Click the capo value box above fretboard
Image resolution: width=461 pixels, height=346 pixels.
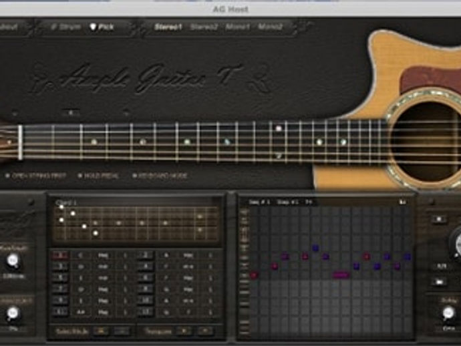(71, 113)
